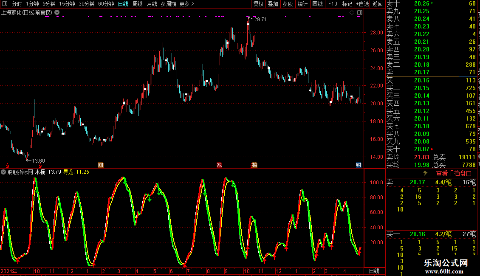Click the 木桶 indicator value label
The image size is (480, 276).
tap(48, 172)
